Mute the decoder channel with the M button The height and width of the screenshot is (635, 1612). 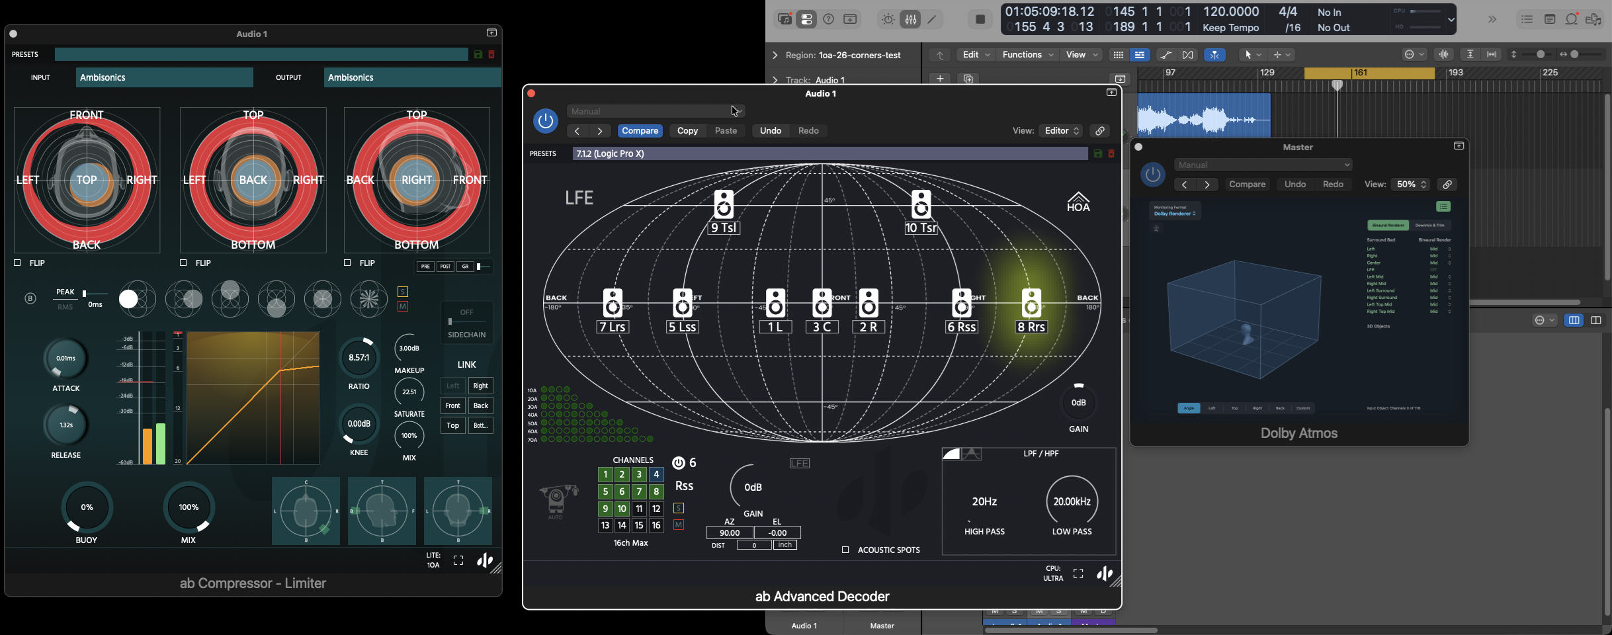pos(679,525)
